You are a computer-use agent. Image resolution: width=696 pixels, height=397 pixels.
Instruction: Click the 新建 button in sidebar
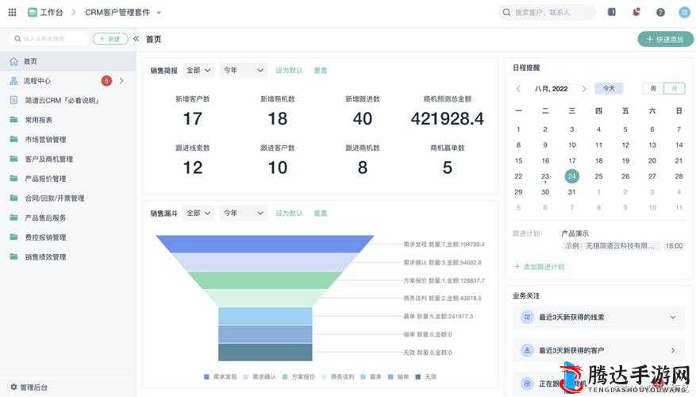110,39
